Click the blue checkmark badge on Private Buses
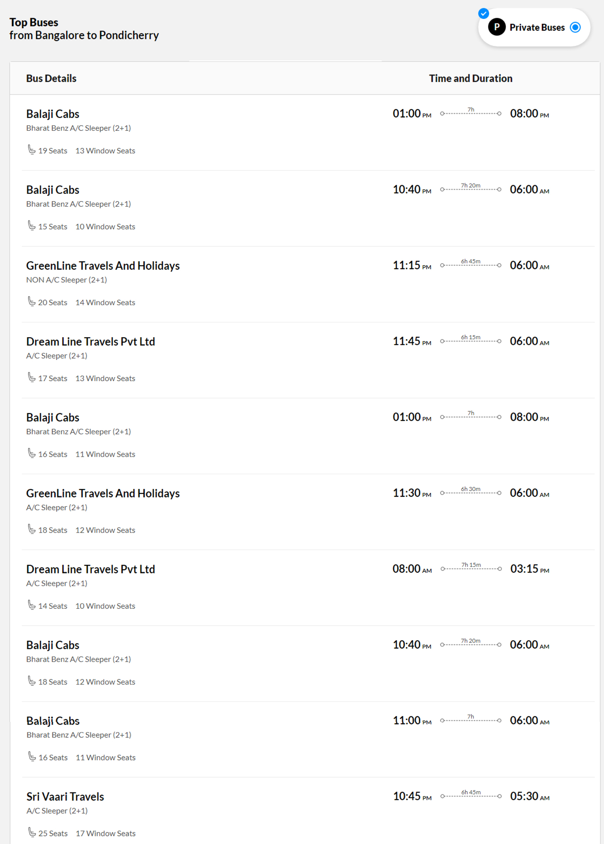Viewport: 604px width, 844px height. (x=483, y=13)
